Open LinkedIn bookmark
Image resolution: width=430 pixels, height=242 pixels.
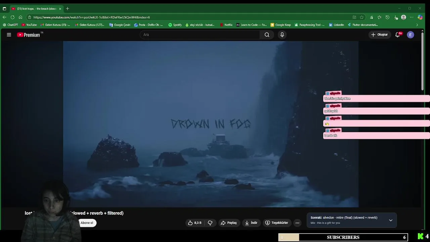pos(336,25)
